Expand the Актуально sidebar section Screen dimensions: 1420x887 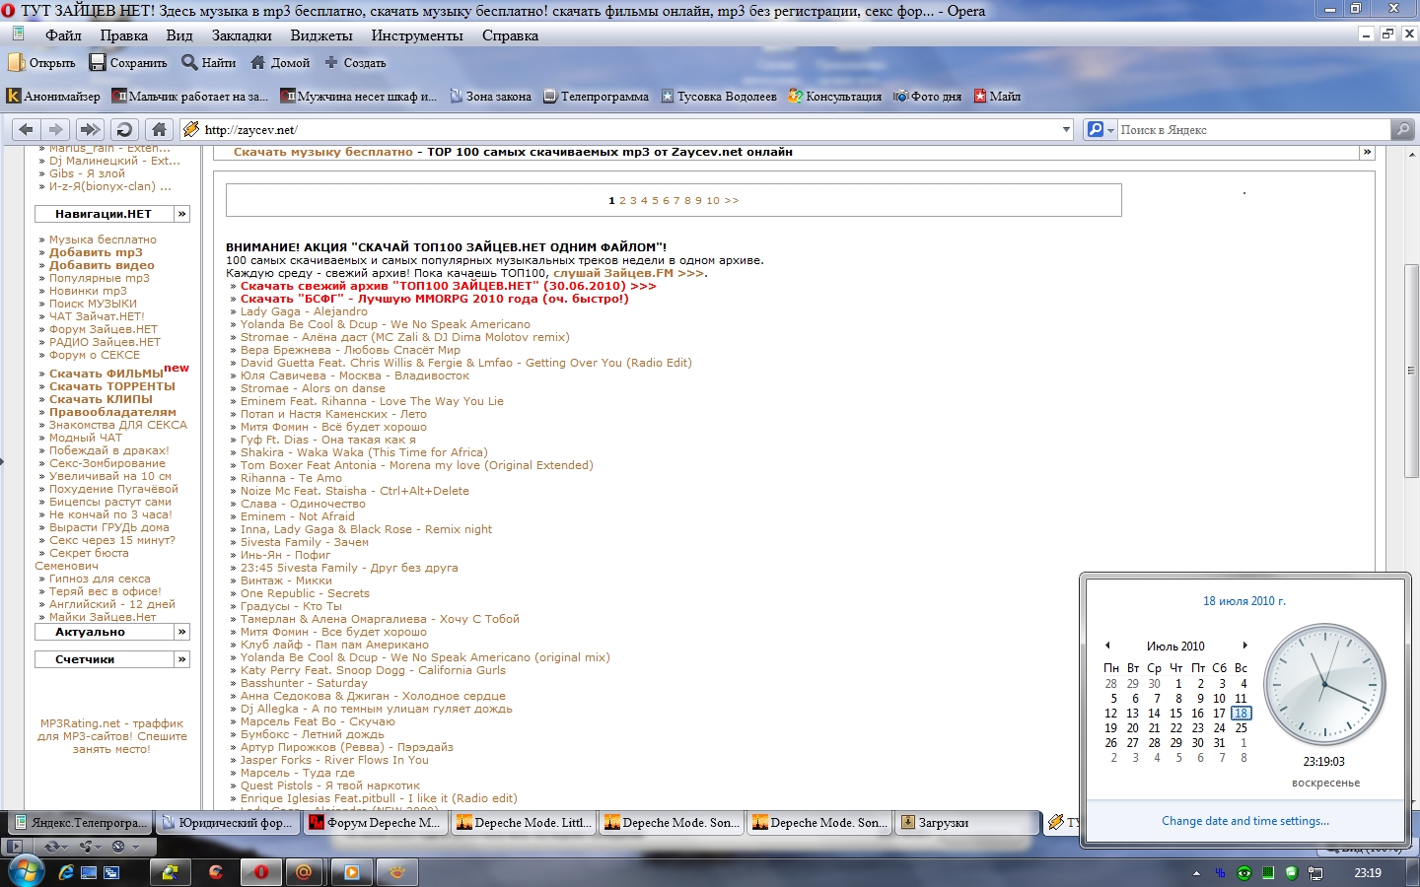(x=181, y=632)
